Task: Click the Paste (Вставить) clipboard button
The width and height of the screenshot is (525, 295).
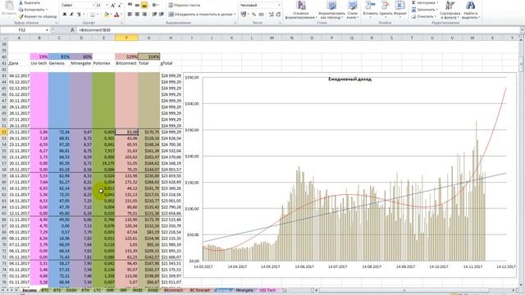Action: click(9, 8)
